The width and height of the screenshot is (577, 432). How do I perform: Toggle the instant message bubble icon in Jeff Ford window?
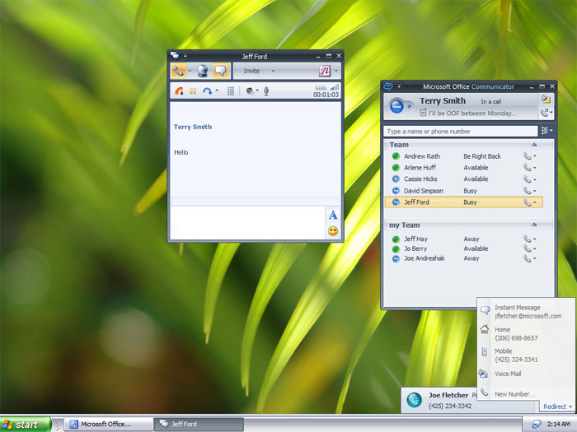221,71
